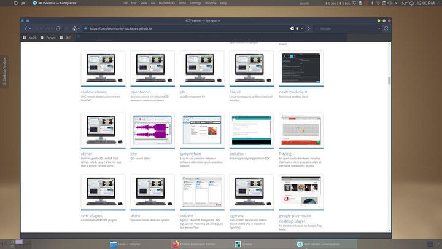This screenshot has height=249, width=442.
Task: Open the google-play-music-desktop-player link
Action: pyautogui.click(x=295, y=218)
